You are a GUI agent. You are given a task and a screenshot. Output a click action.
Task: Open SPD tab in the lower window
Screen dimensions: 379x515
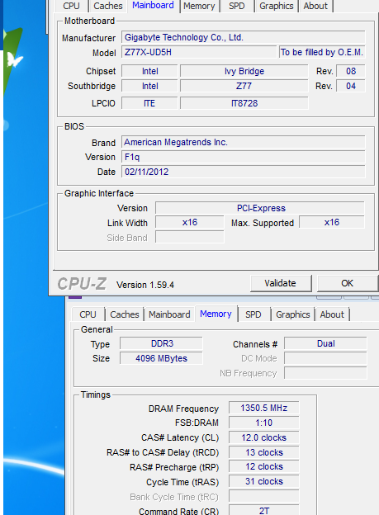pos(253,314)
